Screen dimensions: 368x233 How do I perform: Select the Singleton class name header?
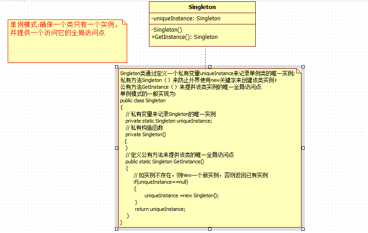[202, 7]
